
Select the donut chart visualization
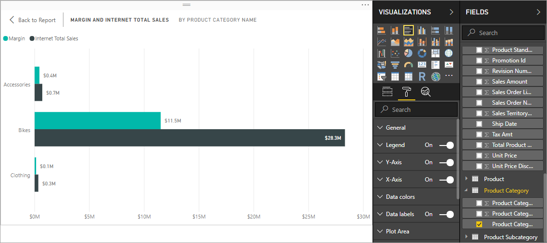[x=422, y=53]
